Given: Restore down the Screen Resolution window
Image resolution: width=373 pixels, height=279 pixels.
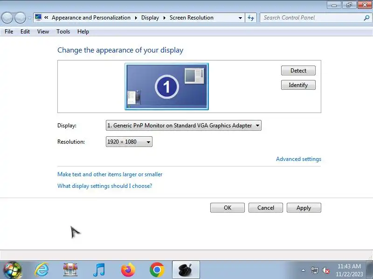Looking at the screenshot, I should click(349, 5).
